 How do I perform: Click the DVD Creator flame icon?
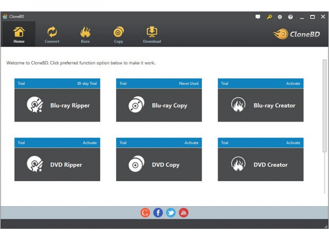tap(238, 164)
